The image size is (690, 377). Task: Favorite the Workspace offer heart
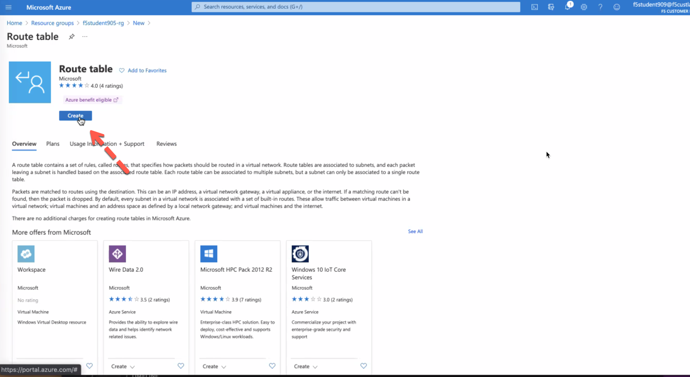click(89, 366)
